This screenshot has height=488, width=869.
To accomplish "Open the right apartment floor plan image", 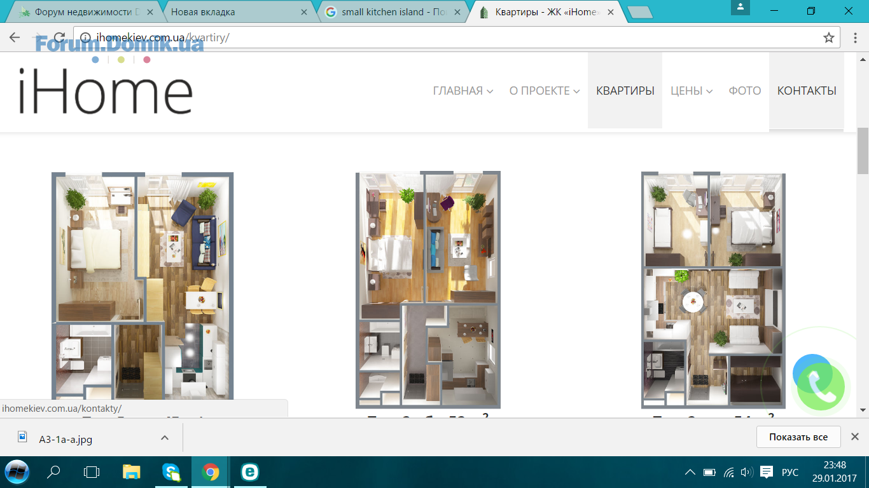I will click(713, 290).
